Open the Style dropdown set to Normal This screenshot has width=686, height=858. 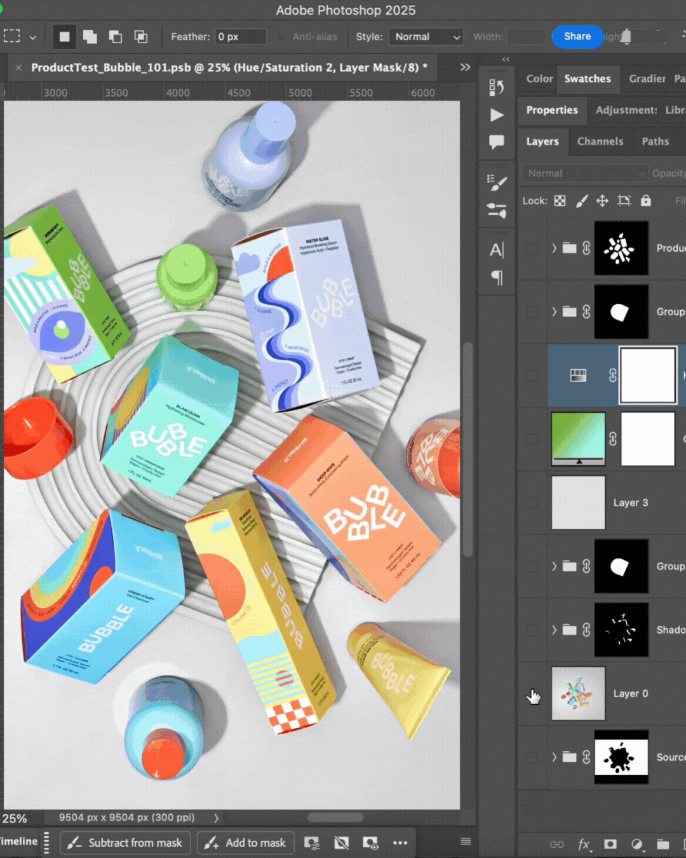[x=426, y=37]
